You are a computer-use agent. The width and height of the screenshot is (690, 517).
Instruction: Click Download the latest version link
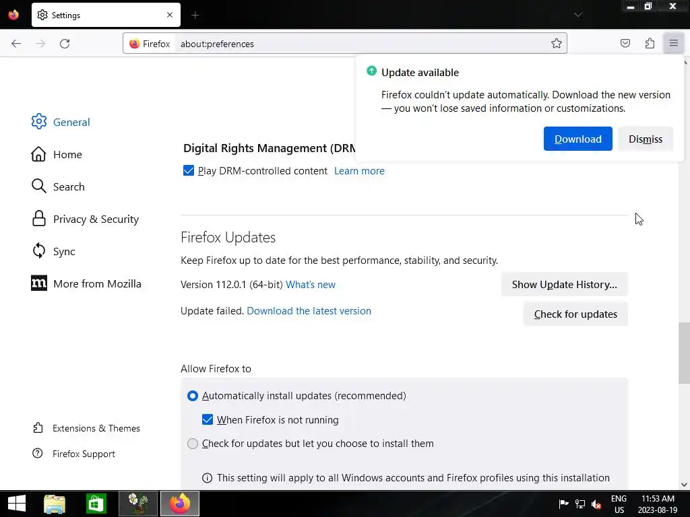(x=309, y=311)
